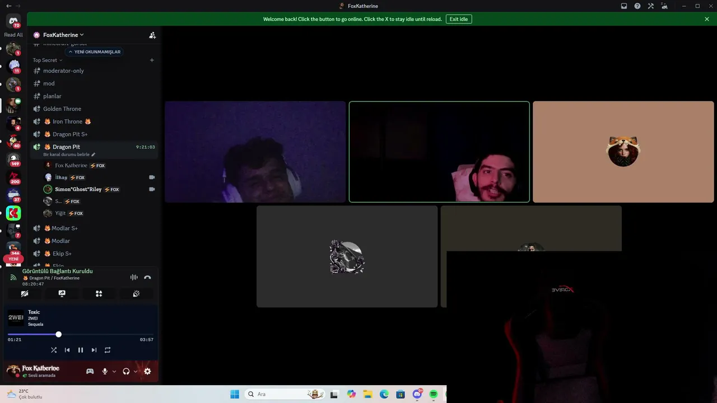Open Discord direct messages home icon
This screenshot has width=717, height=403.
(13, 21)
